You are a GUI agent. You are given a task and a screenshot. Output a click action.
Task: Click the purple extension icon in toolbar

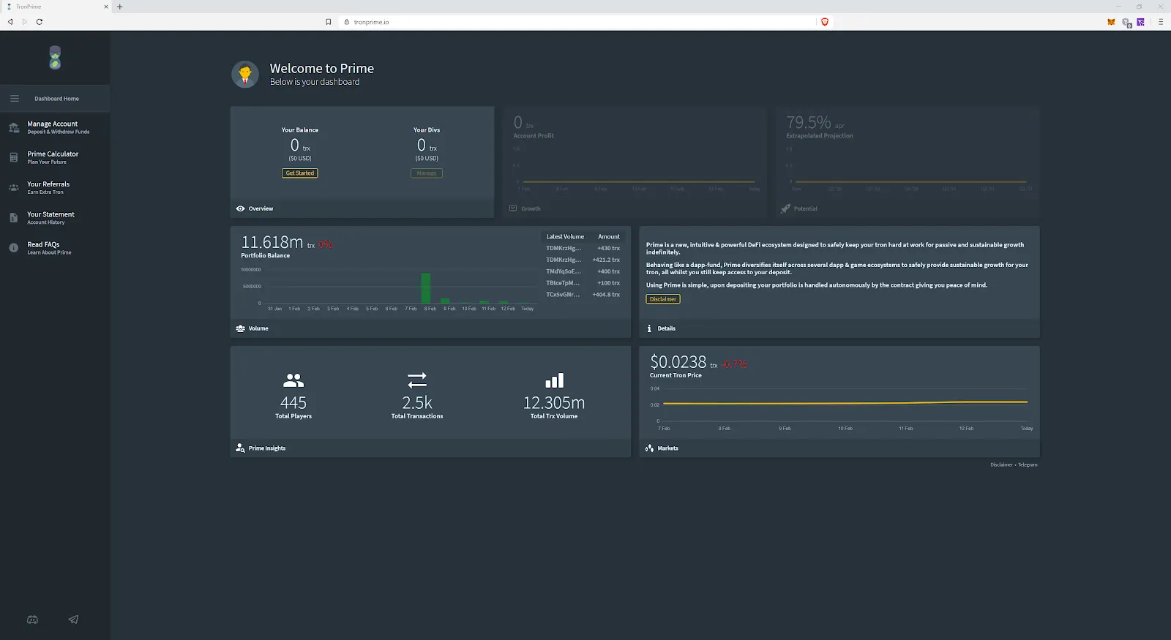tap(1140, 22)
